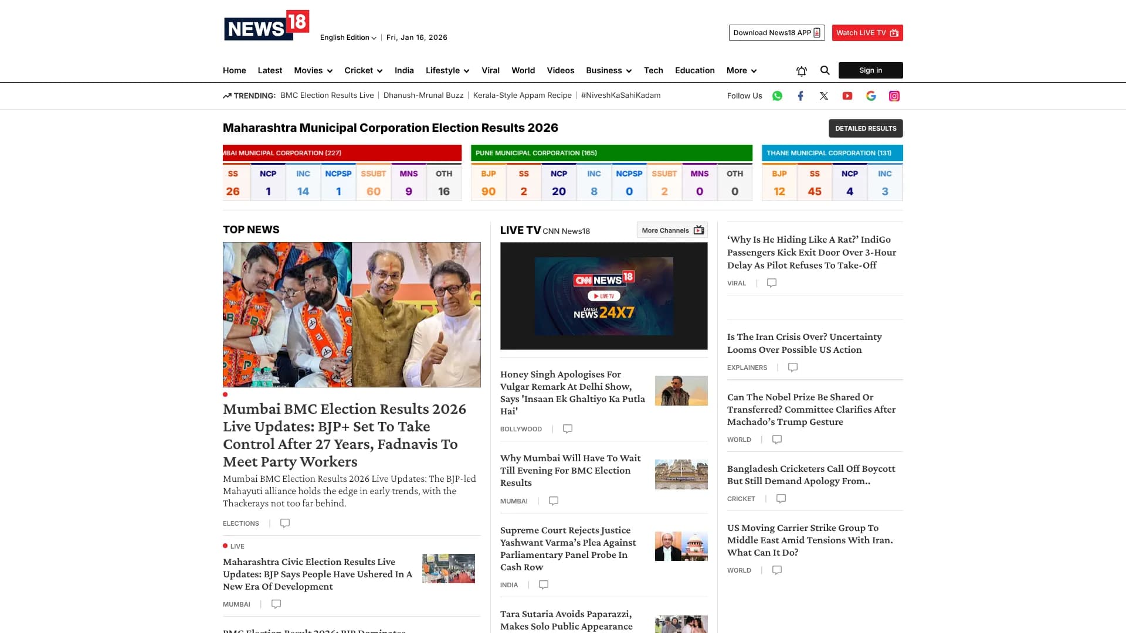
Task: Click comment icon for Nobel Prize article
Action: pos(777,440)
